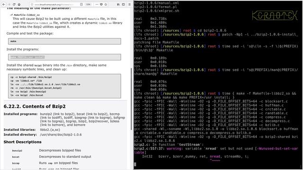Toggle reader view icon in address bar
The image size is (303, 170).
tap(81, 4)
